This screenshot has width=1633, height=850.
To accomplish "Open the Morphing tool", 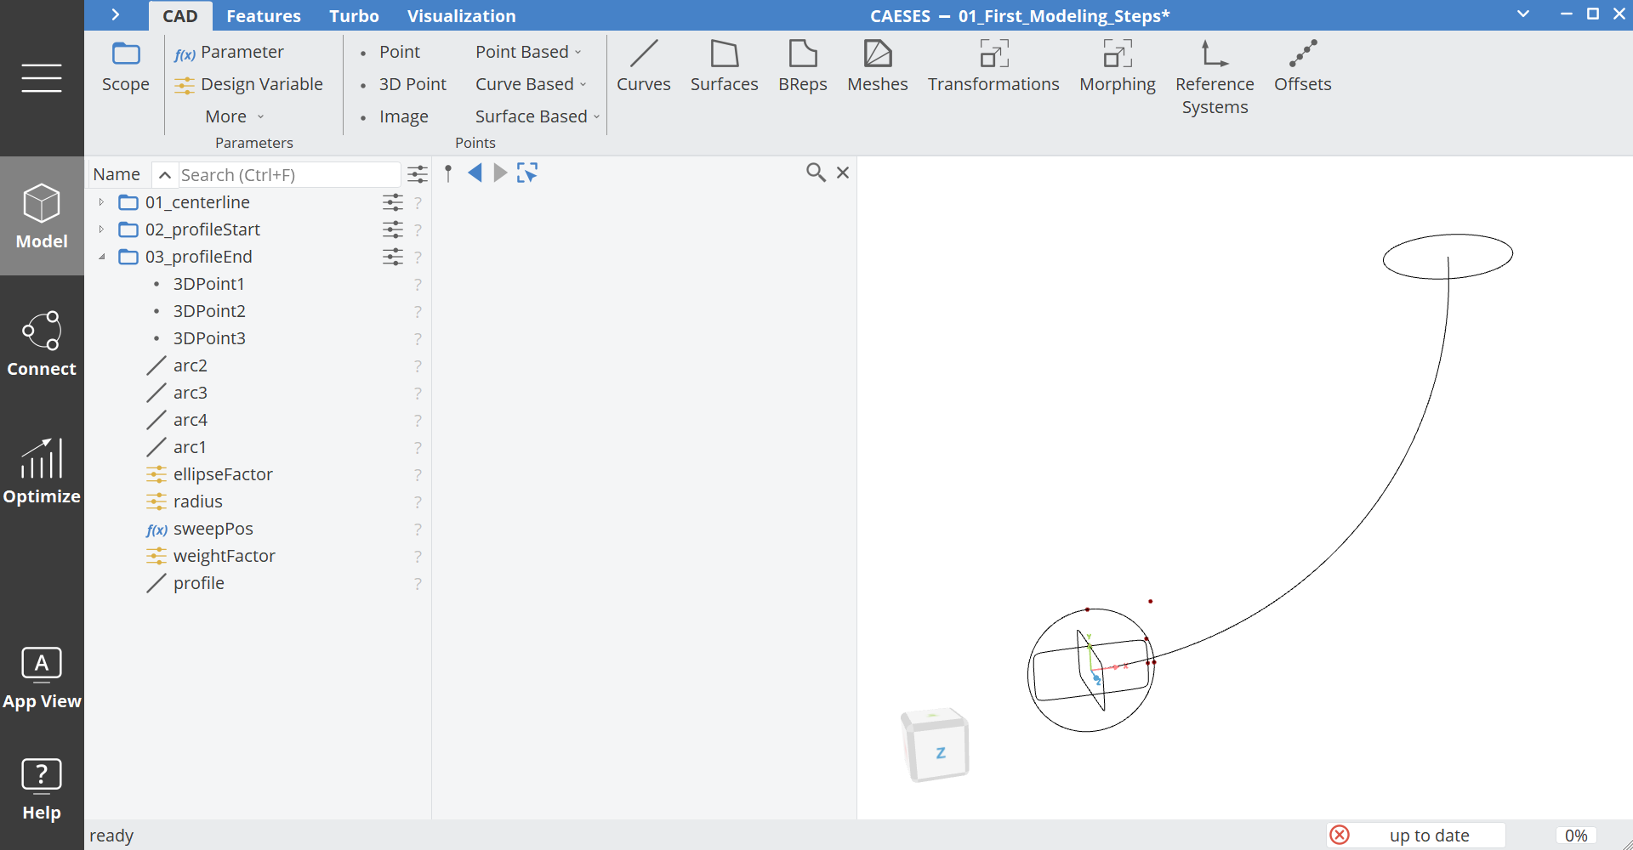I will [1117, 66].
